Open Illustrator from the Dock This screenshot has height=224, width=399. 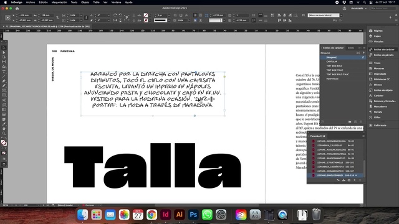pos(180,215)
